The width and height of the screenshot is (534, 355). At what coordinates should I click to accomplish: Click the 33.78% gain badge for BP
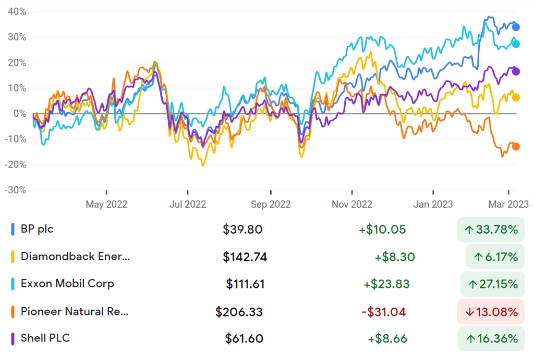coord(491,230)
